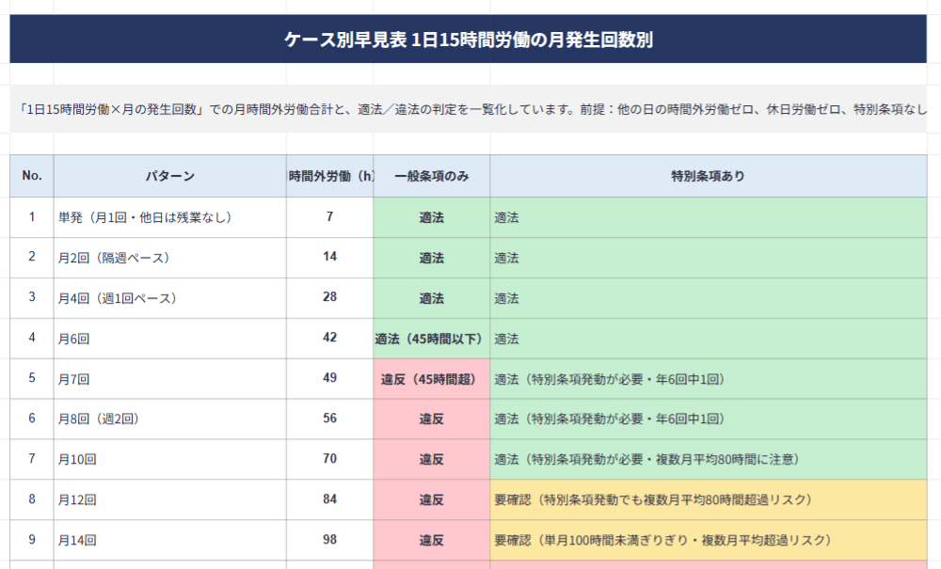Select the title cell ケース別早見表 1日15時間労働の月発生回数別

[x=468, y=39]
